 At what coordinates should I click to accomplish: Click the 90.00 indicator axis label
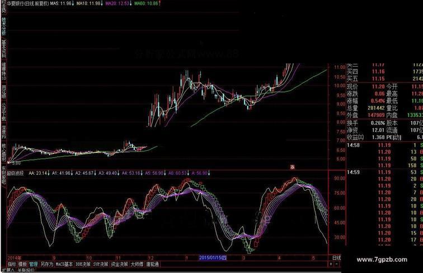click(x=340, y=178)
